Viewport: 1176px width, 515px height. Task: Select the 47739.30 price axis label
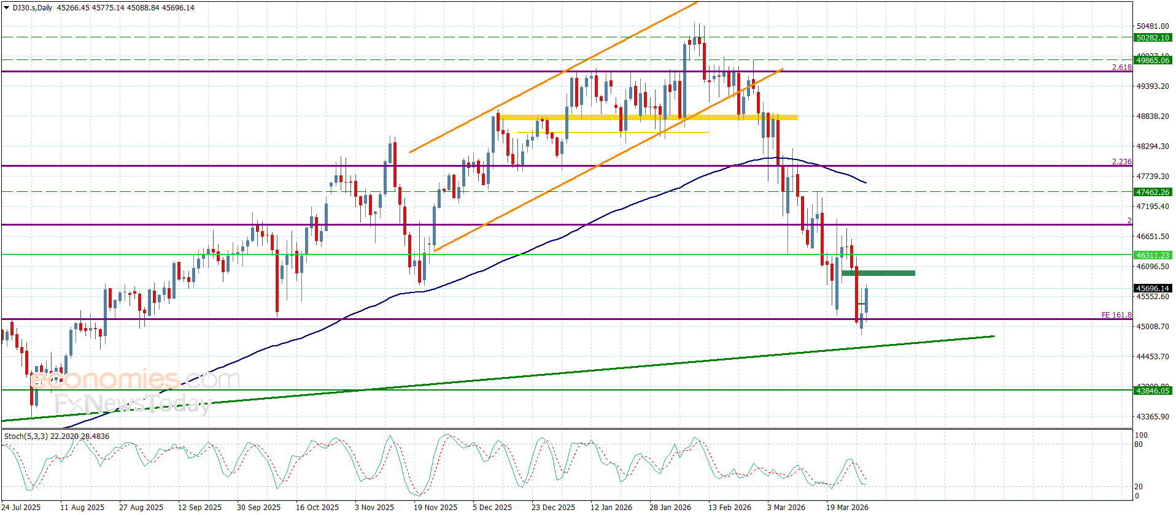[1153, 177]
